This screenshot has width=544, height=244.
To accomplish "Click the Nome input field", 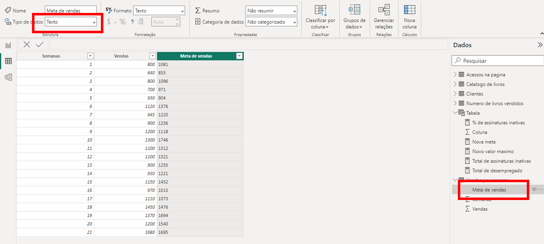I will (x=71, y=10).
